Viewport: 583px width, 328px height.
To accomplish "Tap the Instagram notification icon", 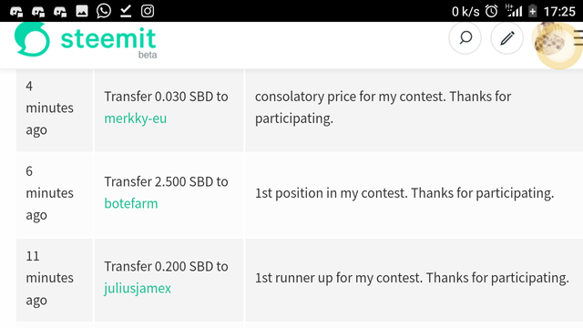I will coord(148,11).
